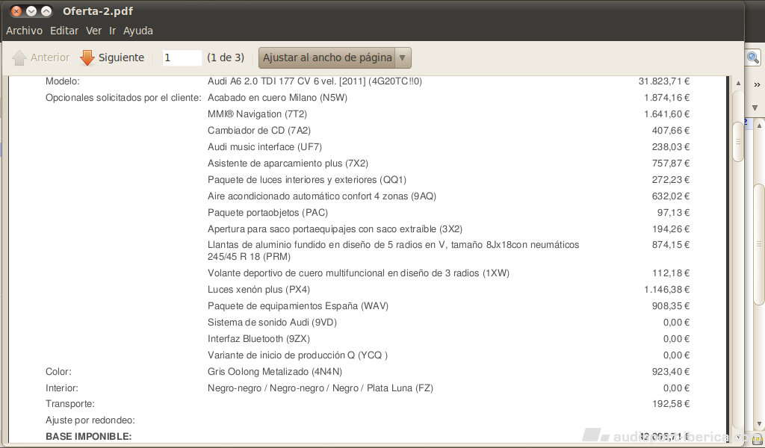The image size is (765, 448).
Task: Click 'Opcionales solicitados por el cliente:' label
Action: (x=123, y=98)
